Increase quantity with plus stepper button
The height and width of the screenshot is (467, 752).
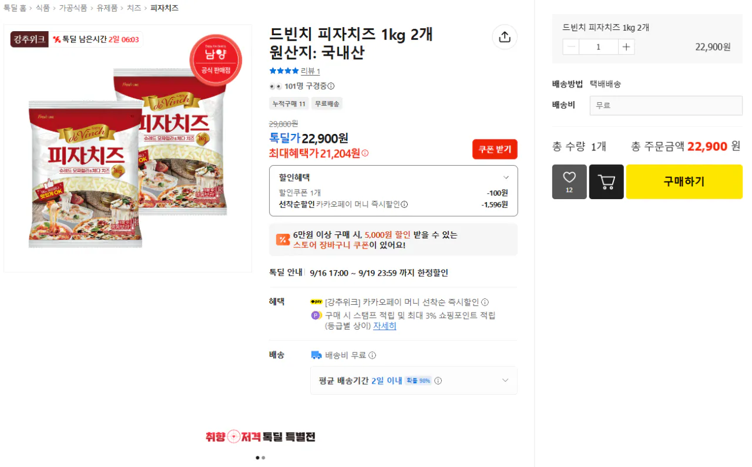pos(626,47)
